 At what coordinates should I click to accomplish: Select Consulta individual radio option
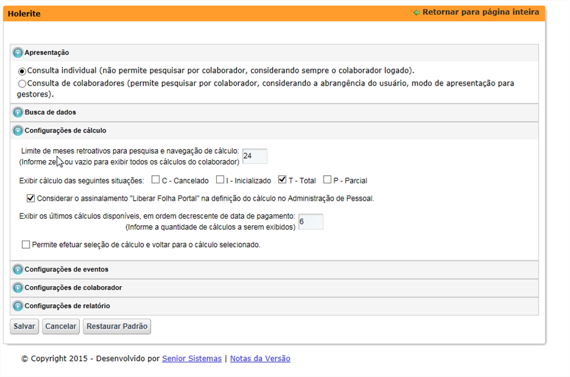click(x=23, y=71)
